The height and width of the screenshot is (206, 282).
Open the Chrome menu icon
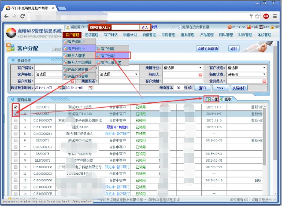[x=276, y=16]
